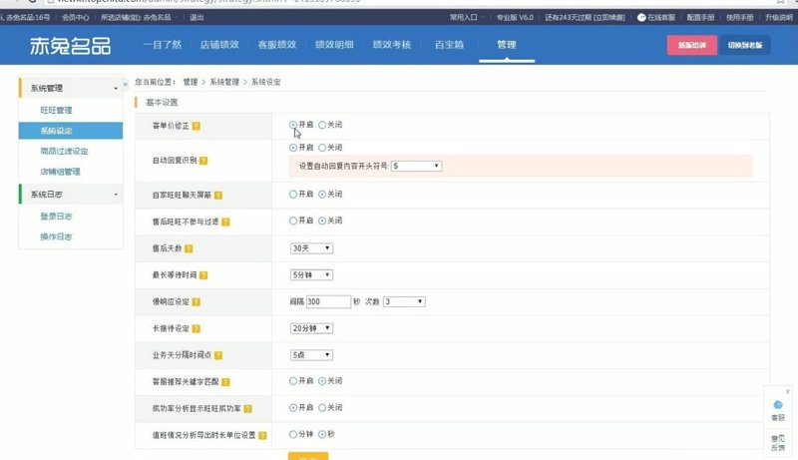Click the 意见反馈 feedback button at right edge
The image size is (798, 460).
(x=778, y=443)
